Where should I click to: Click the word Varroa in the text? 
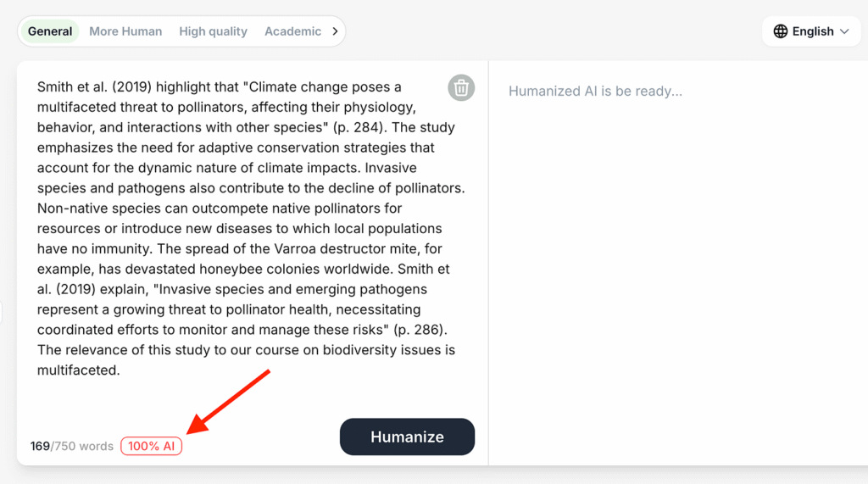pyautogui.click(x=295, y=248)
